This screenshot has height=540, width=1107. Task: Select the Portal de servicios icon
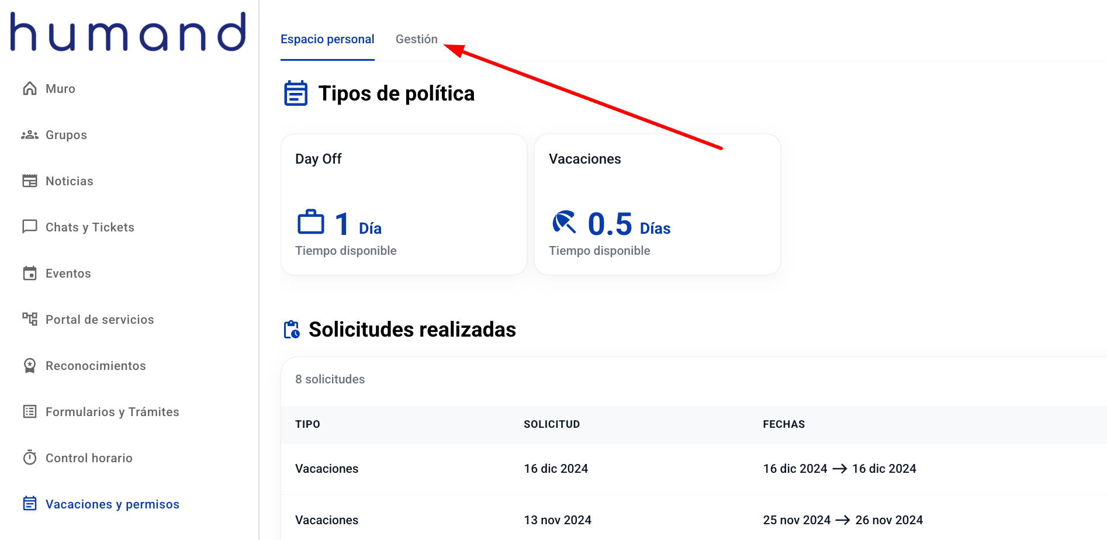[x=30, y=319]
